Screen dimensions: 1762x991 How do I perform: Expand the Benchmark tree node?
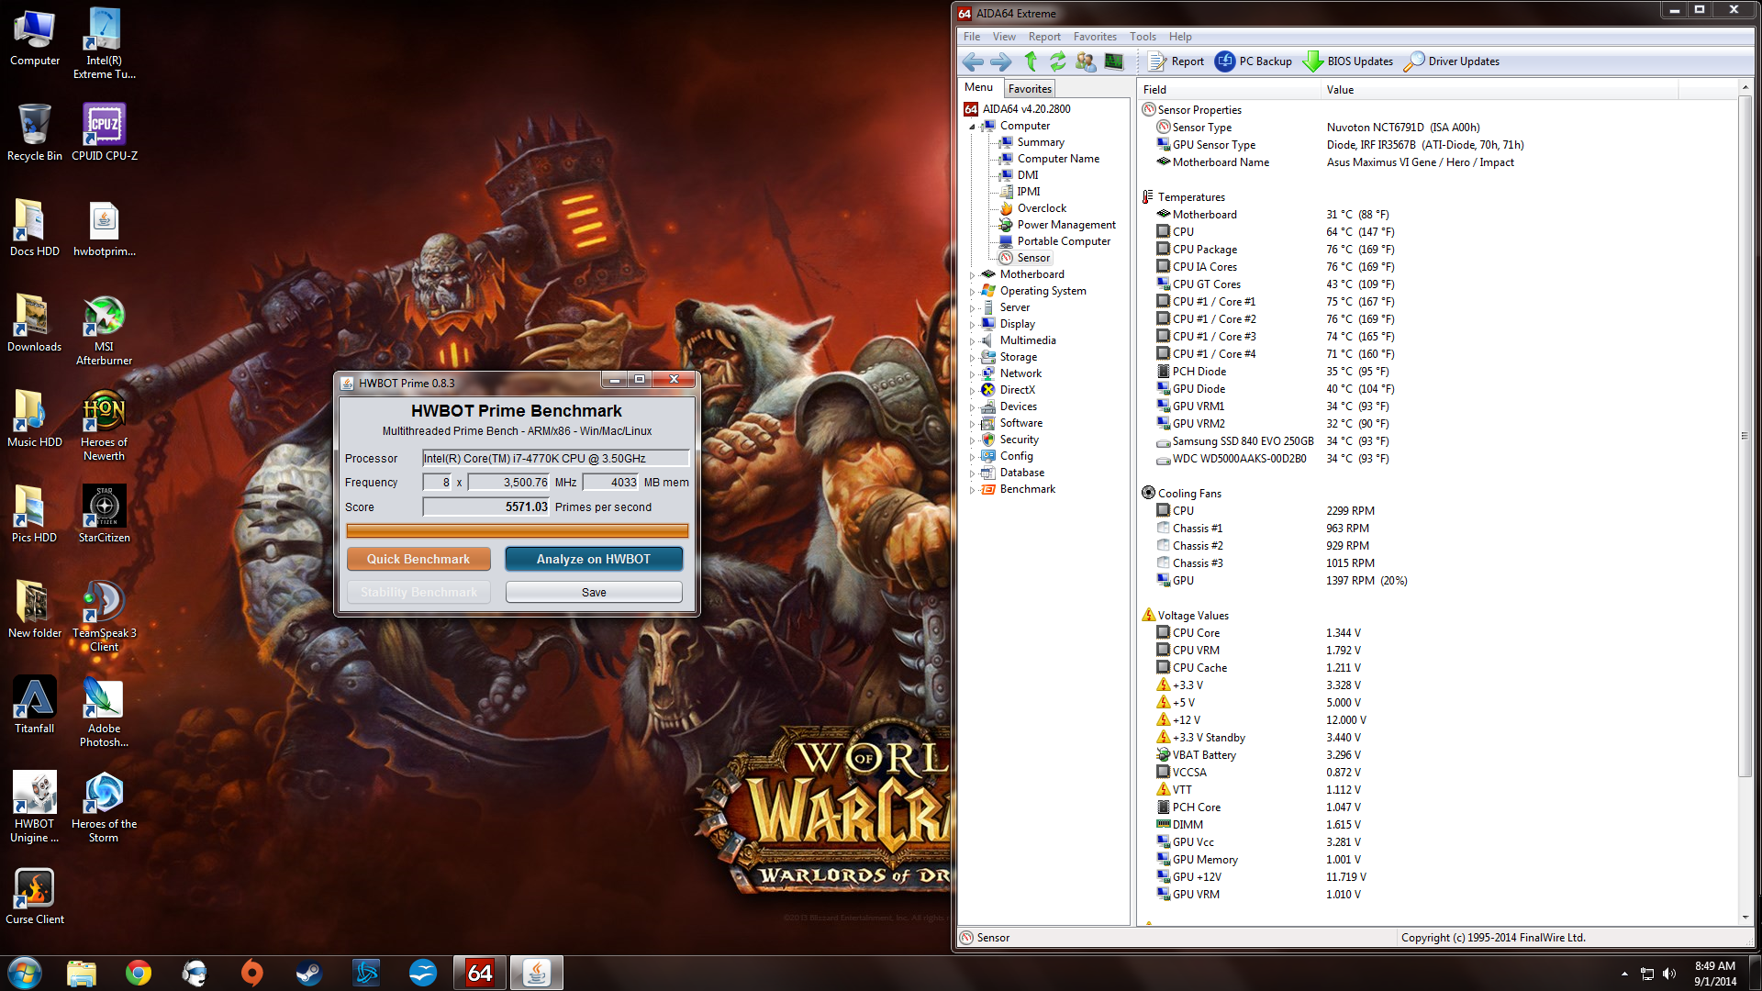pyautogui.click(x=972, y=489)
